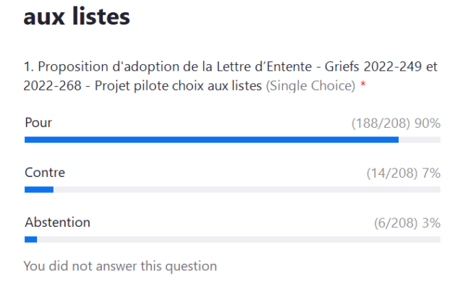Select the "Contre" option label
This screenshot has height=289, width=450.
tap(45, 173)
